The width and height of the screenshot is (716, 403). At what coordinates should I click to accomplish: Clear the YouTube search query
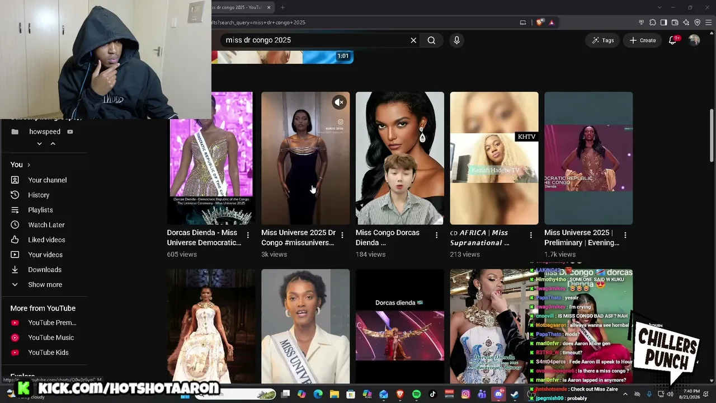[413, 40]
